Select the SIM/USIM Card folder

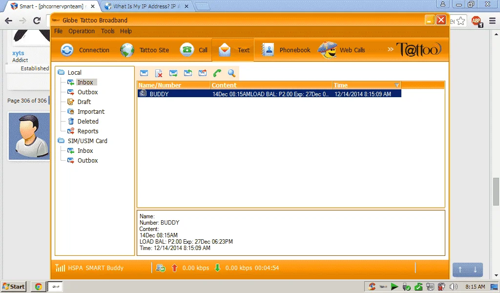87,141
